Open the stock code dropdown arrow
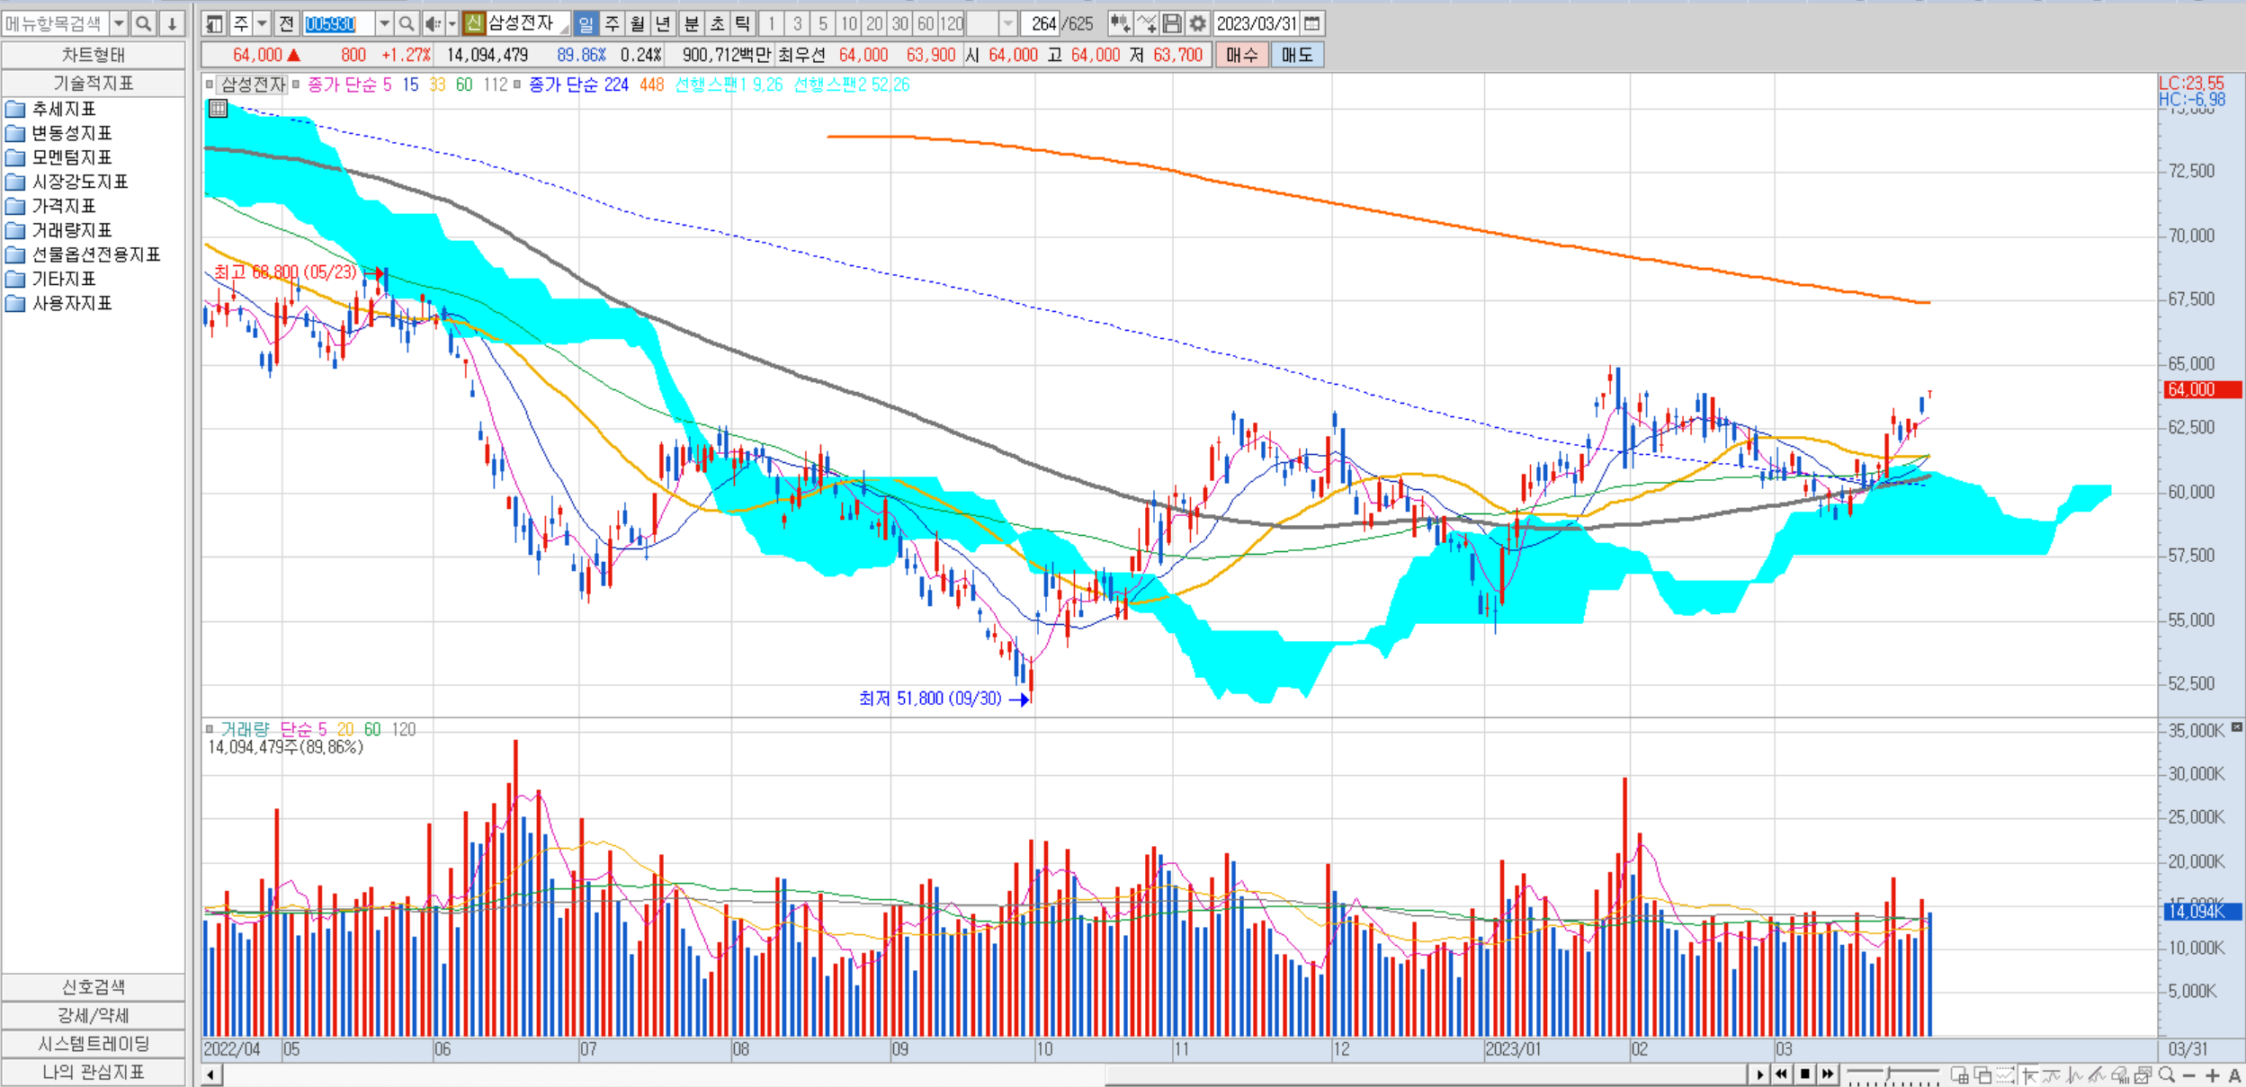This screenshot has height=1087, width=2246. click(384, 23)
